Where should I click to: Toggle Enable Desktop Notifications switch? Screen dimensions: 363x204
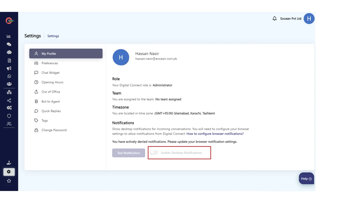tap(154, 153)
